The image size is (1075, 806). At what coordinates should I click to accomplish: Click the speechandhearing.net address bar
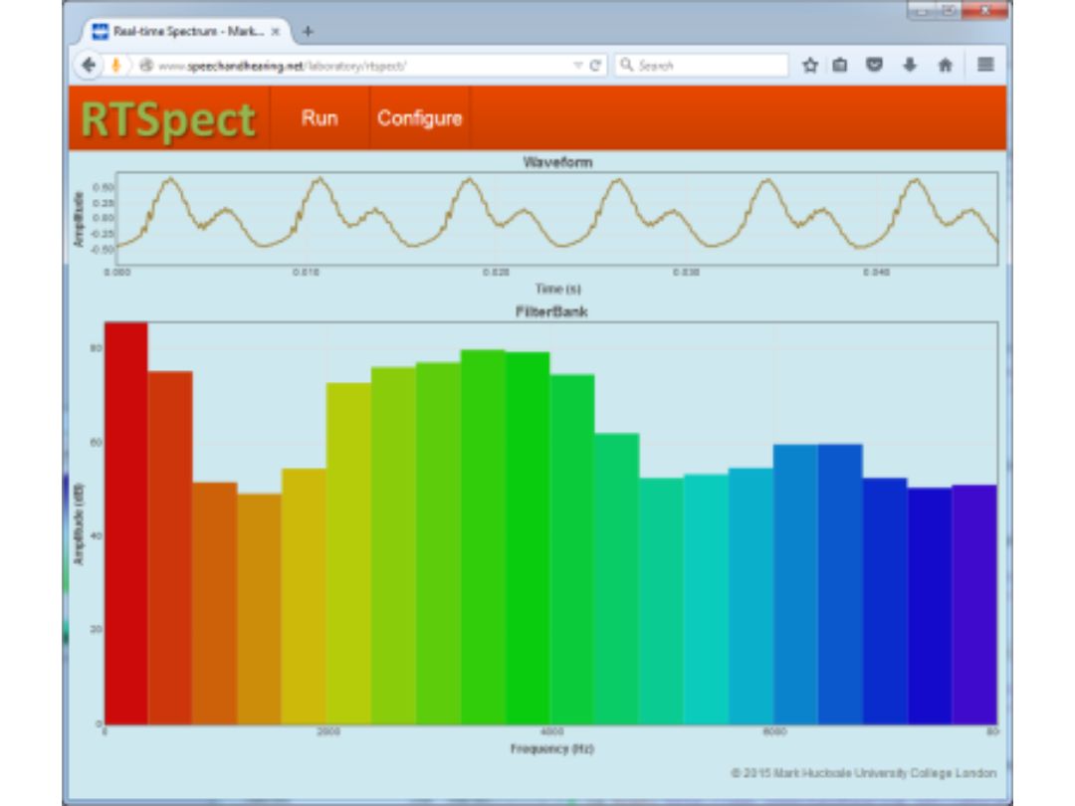[x=356, y=65]
